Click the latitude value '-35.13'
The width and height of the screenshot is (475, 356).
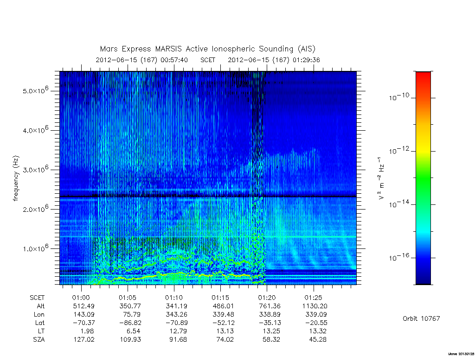pyautogui.click(x=270, y=323)
